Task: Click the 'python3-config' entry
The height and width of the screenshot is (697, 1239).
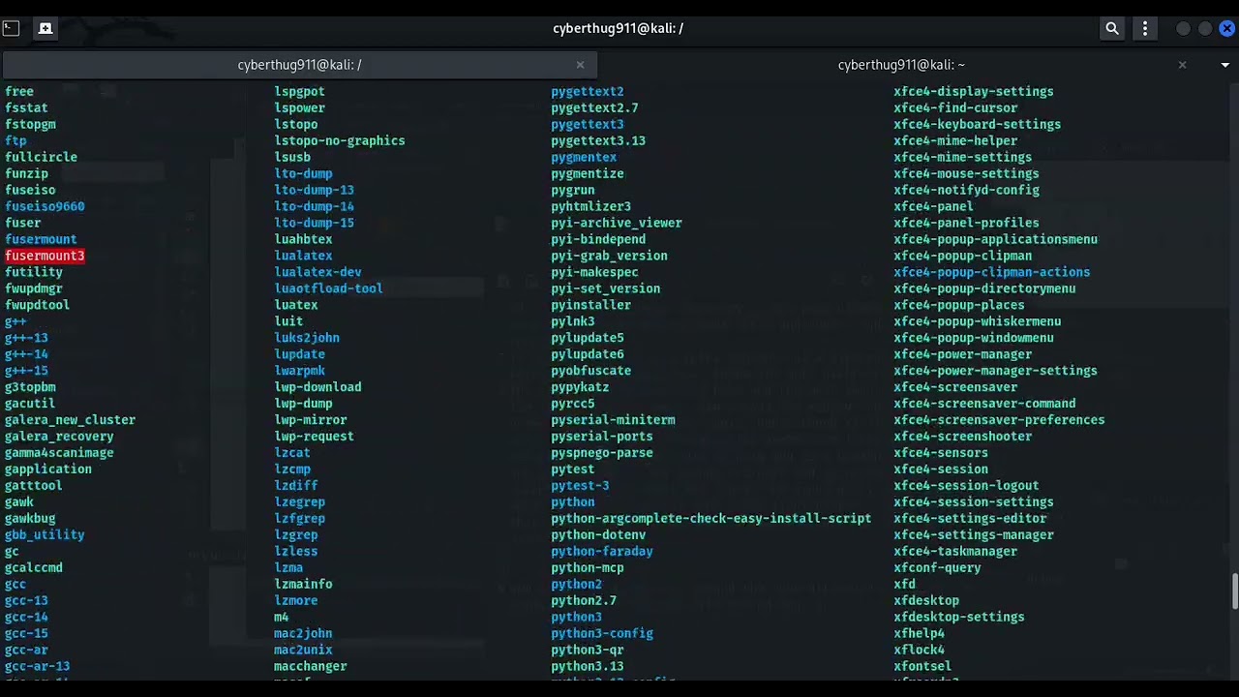Action: (602, 633)
